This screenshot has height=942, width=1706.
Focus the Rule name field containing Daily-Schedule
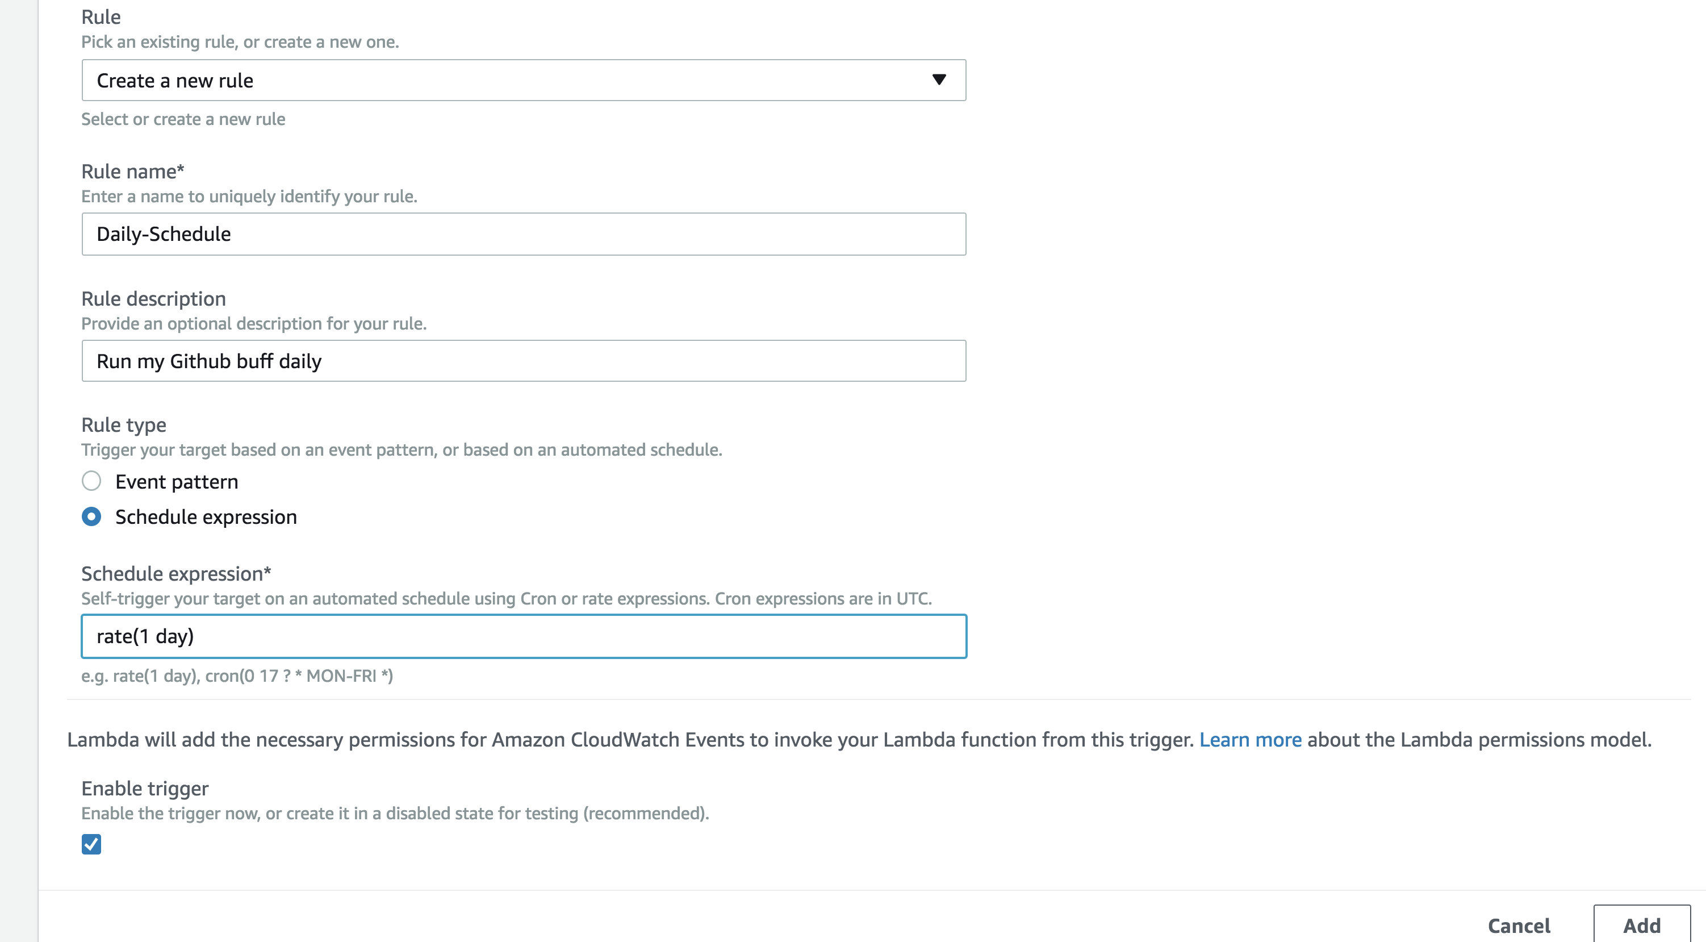523,234
